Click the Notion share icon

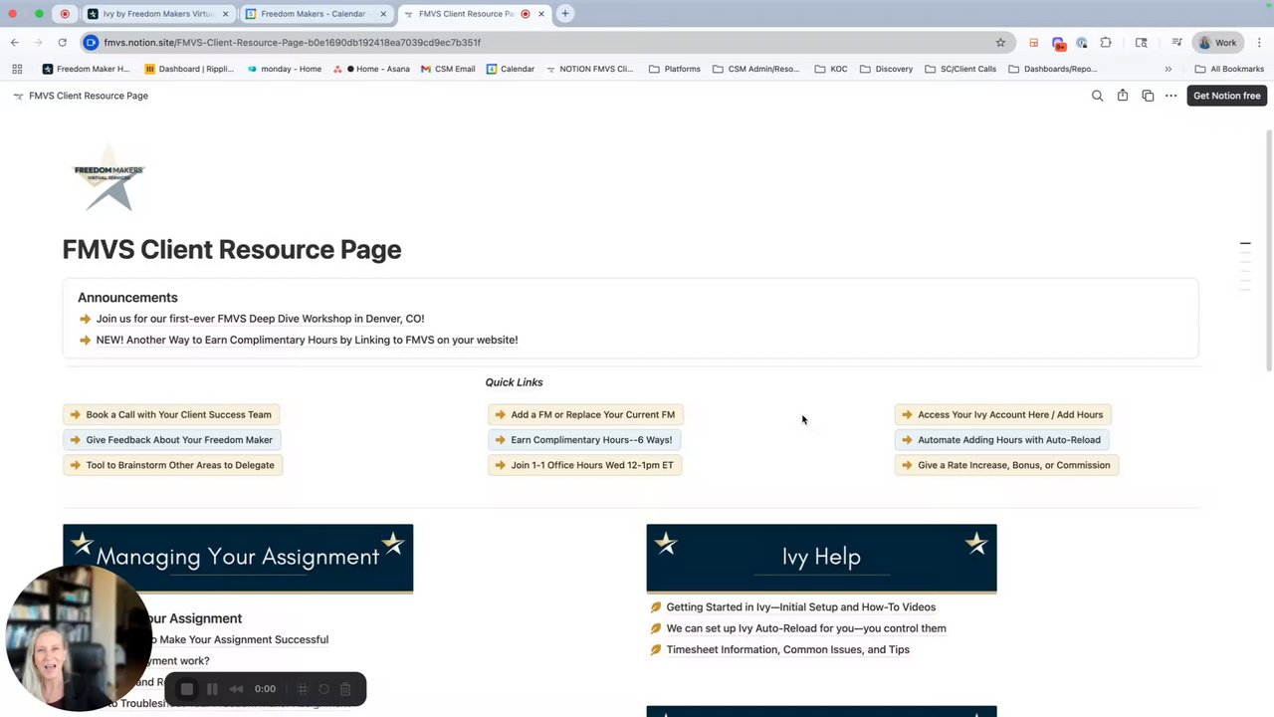point(1123,96)
